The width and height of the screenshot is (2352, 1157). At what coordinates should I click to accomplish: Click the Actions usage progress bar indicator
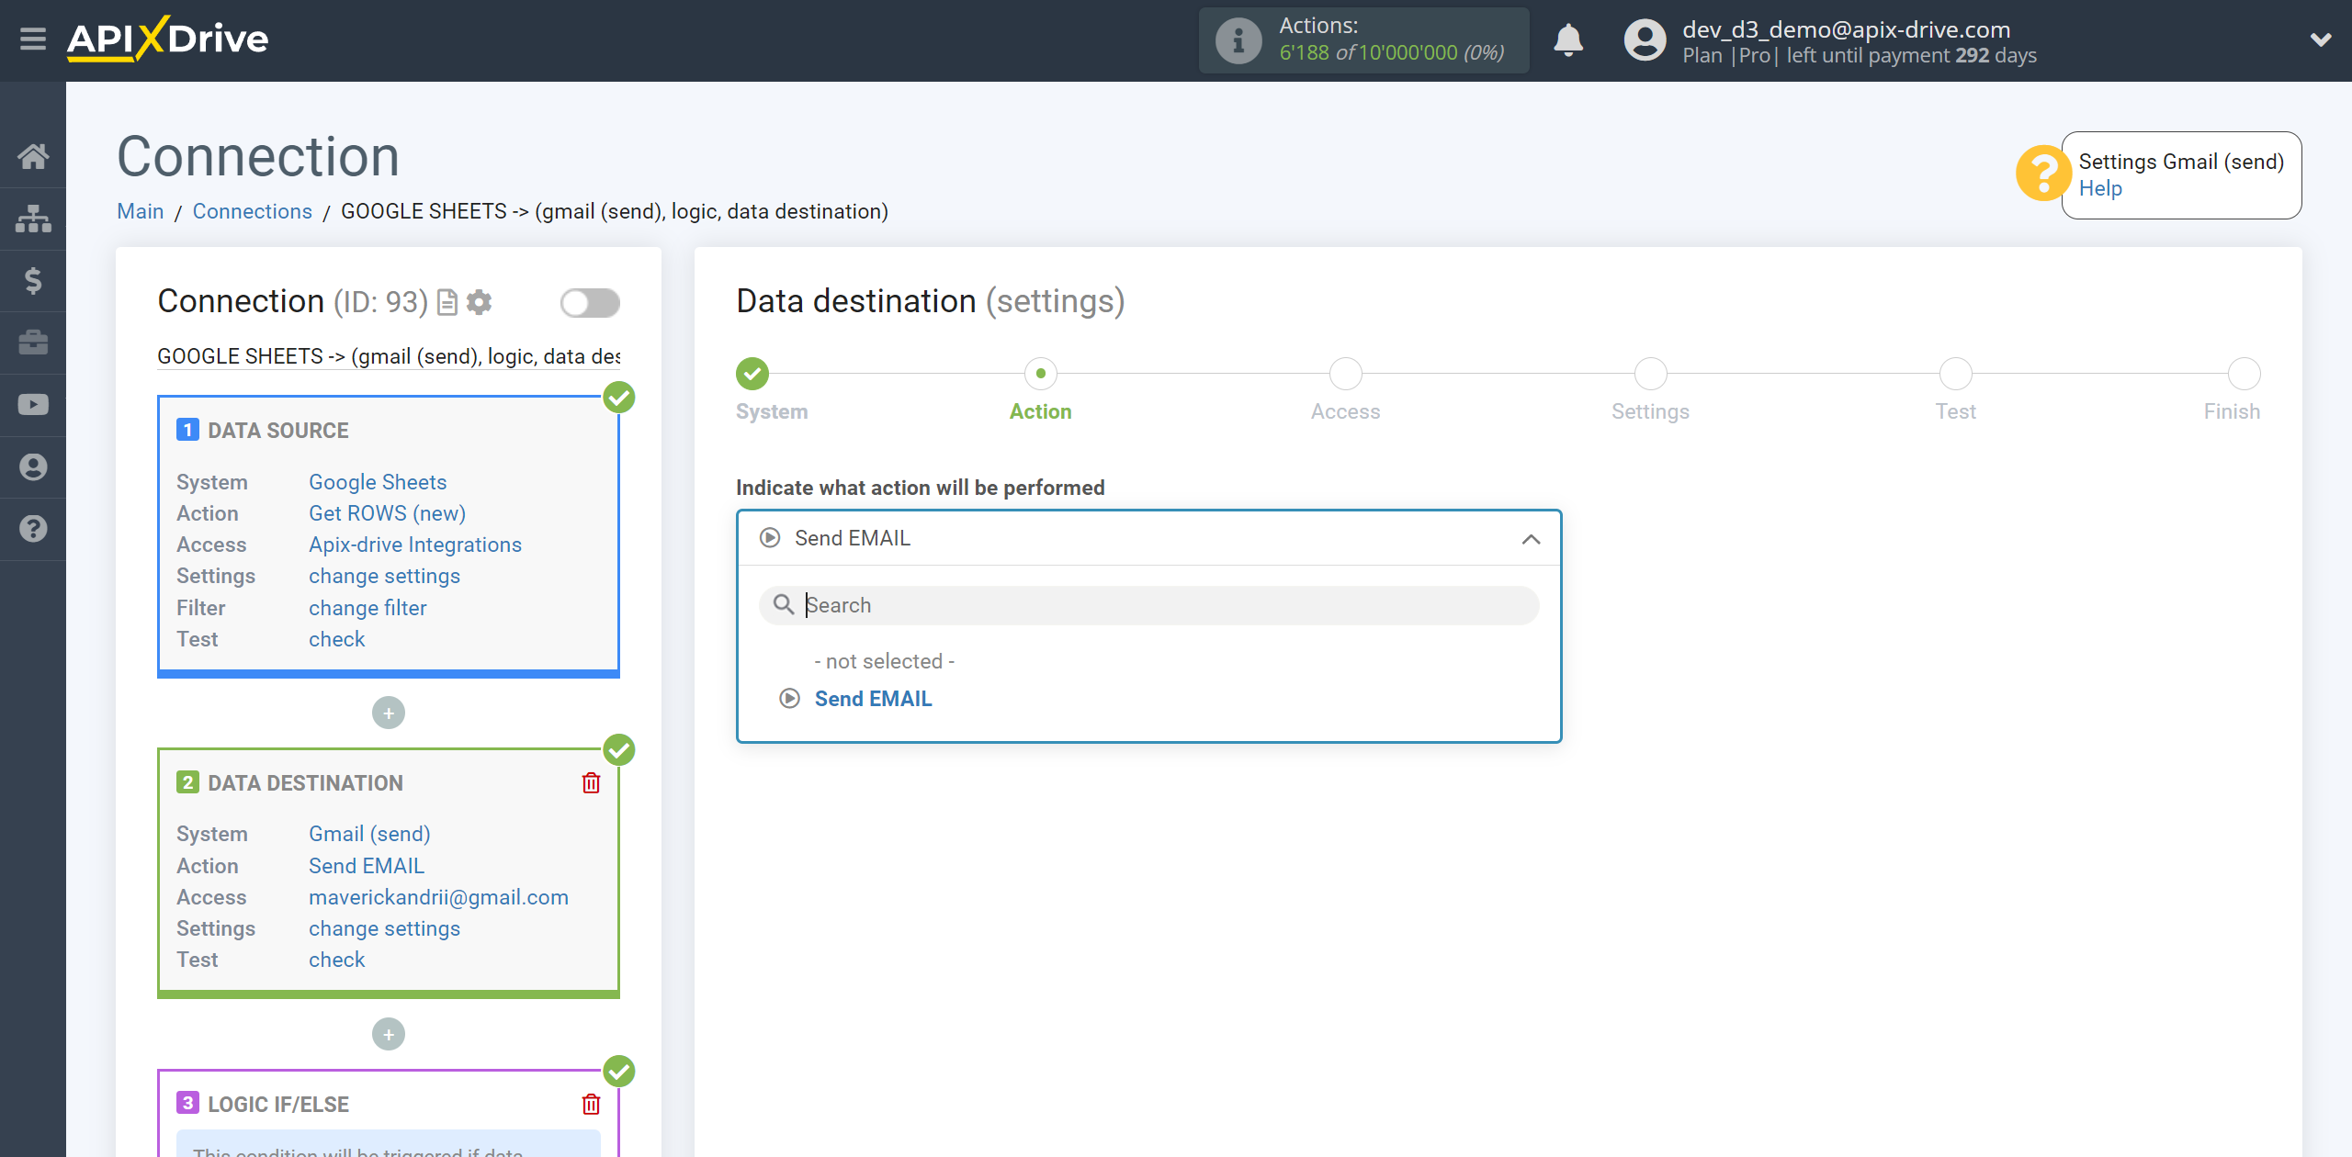pyautogui.click(x=1365, y=39)
